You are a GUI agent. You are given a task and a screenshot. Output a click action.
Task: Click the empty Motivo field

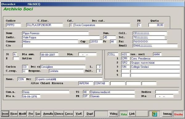pyautogui.click(x=63, y=58)
